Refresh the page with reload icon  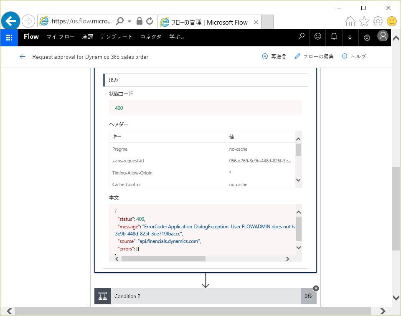click(x=150, y=21)
